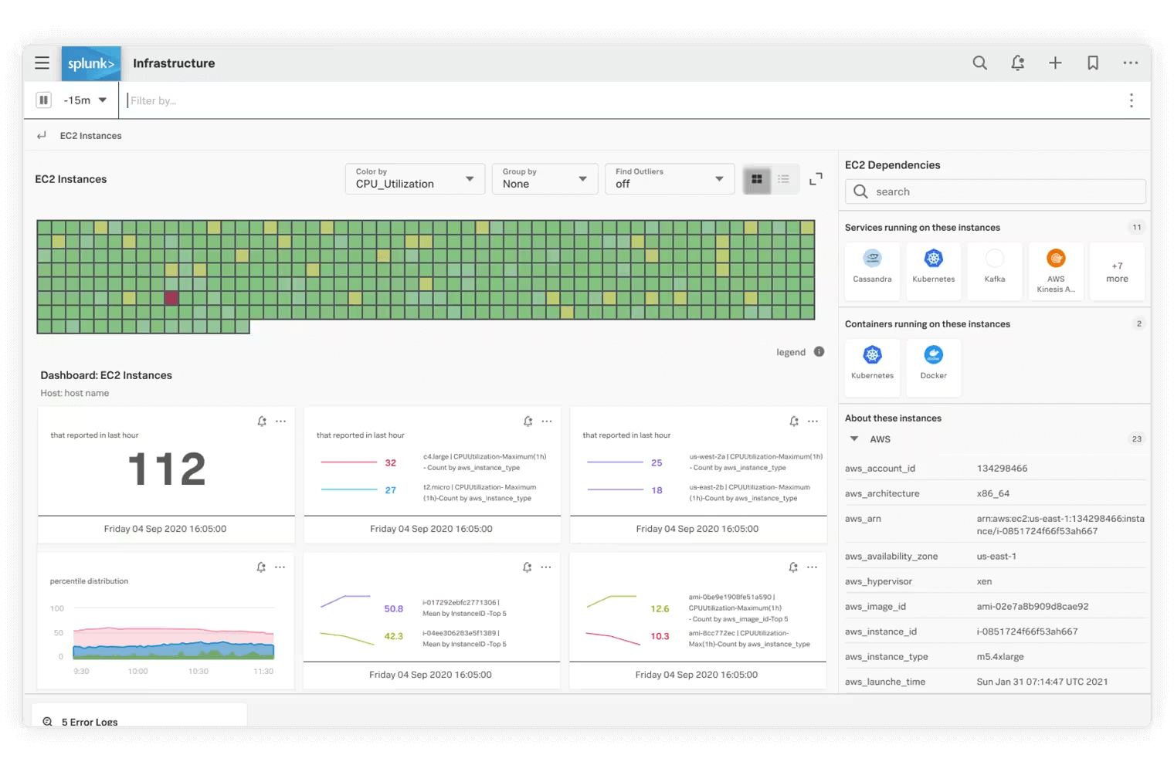This screenshot has height=772, width=1174.
Task: Open the options menu on the 112 panel
Action: point(281,422)
